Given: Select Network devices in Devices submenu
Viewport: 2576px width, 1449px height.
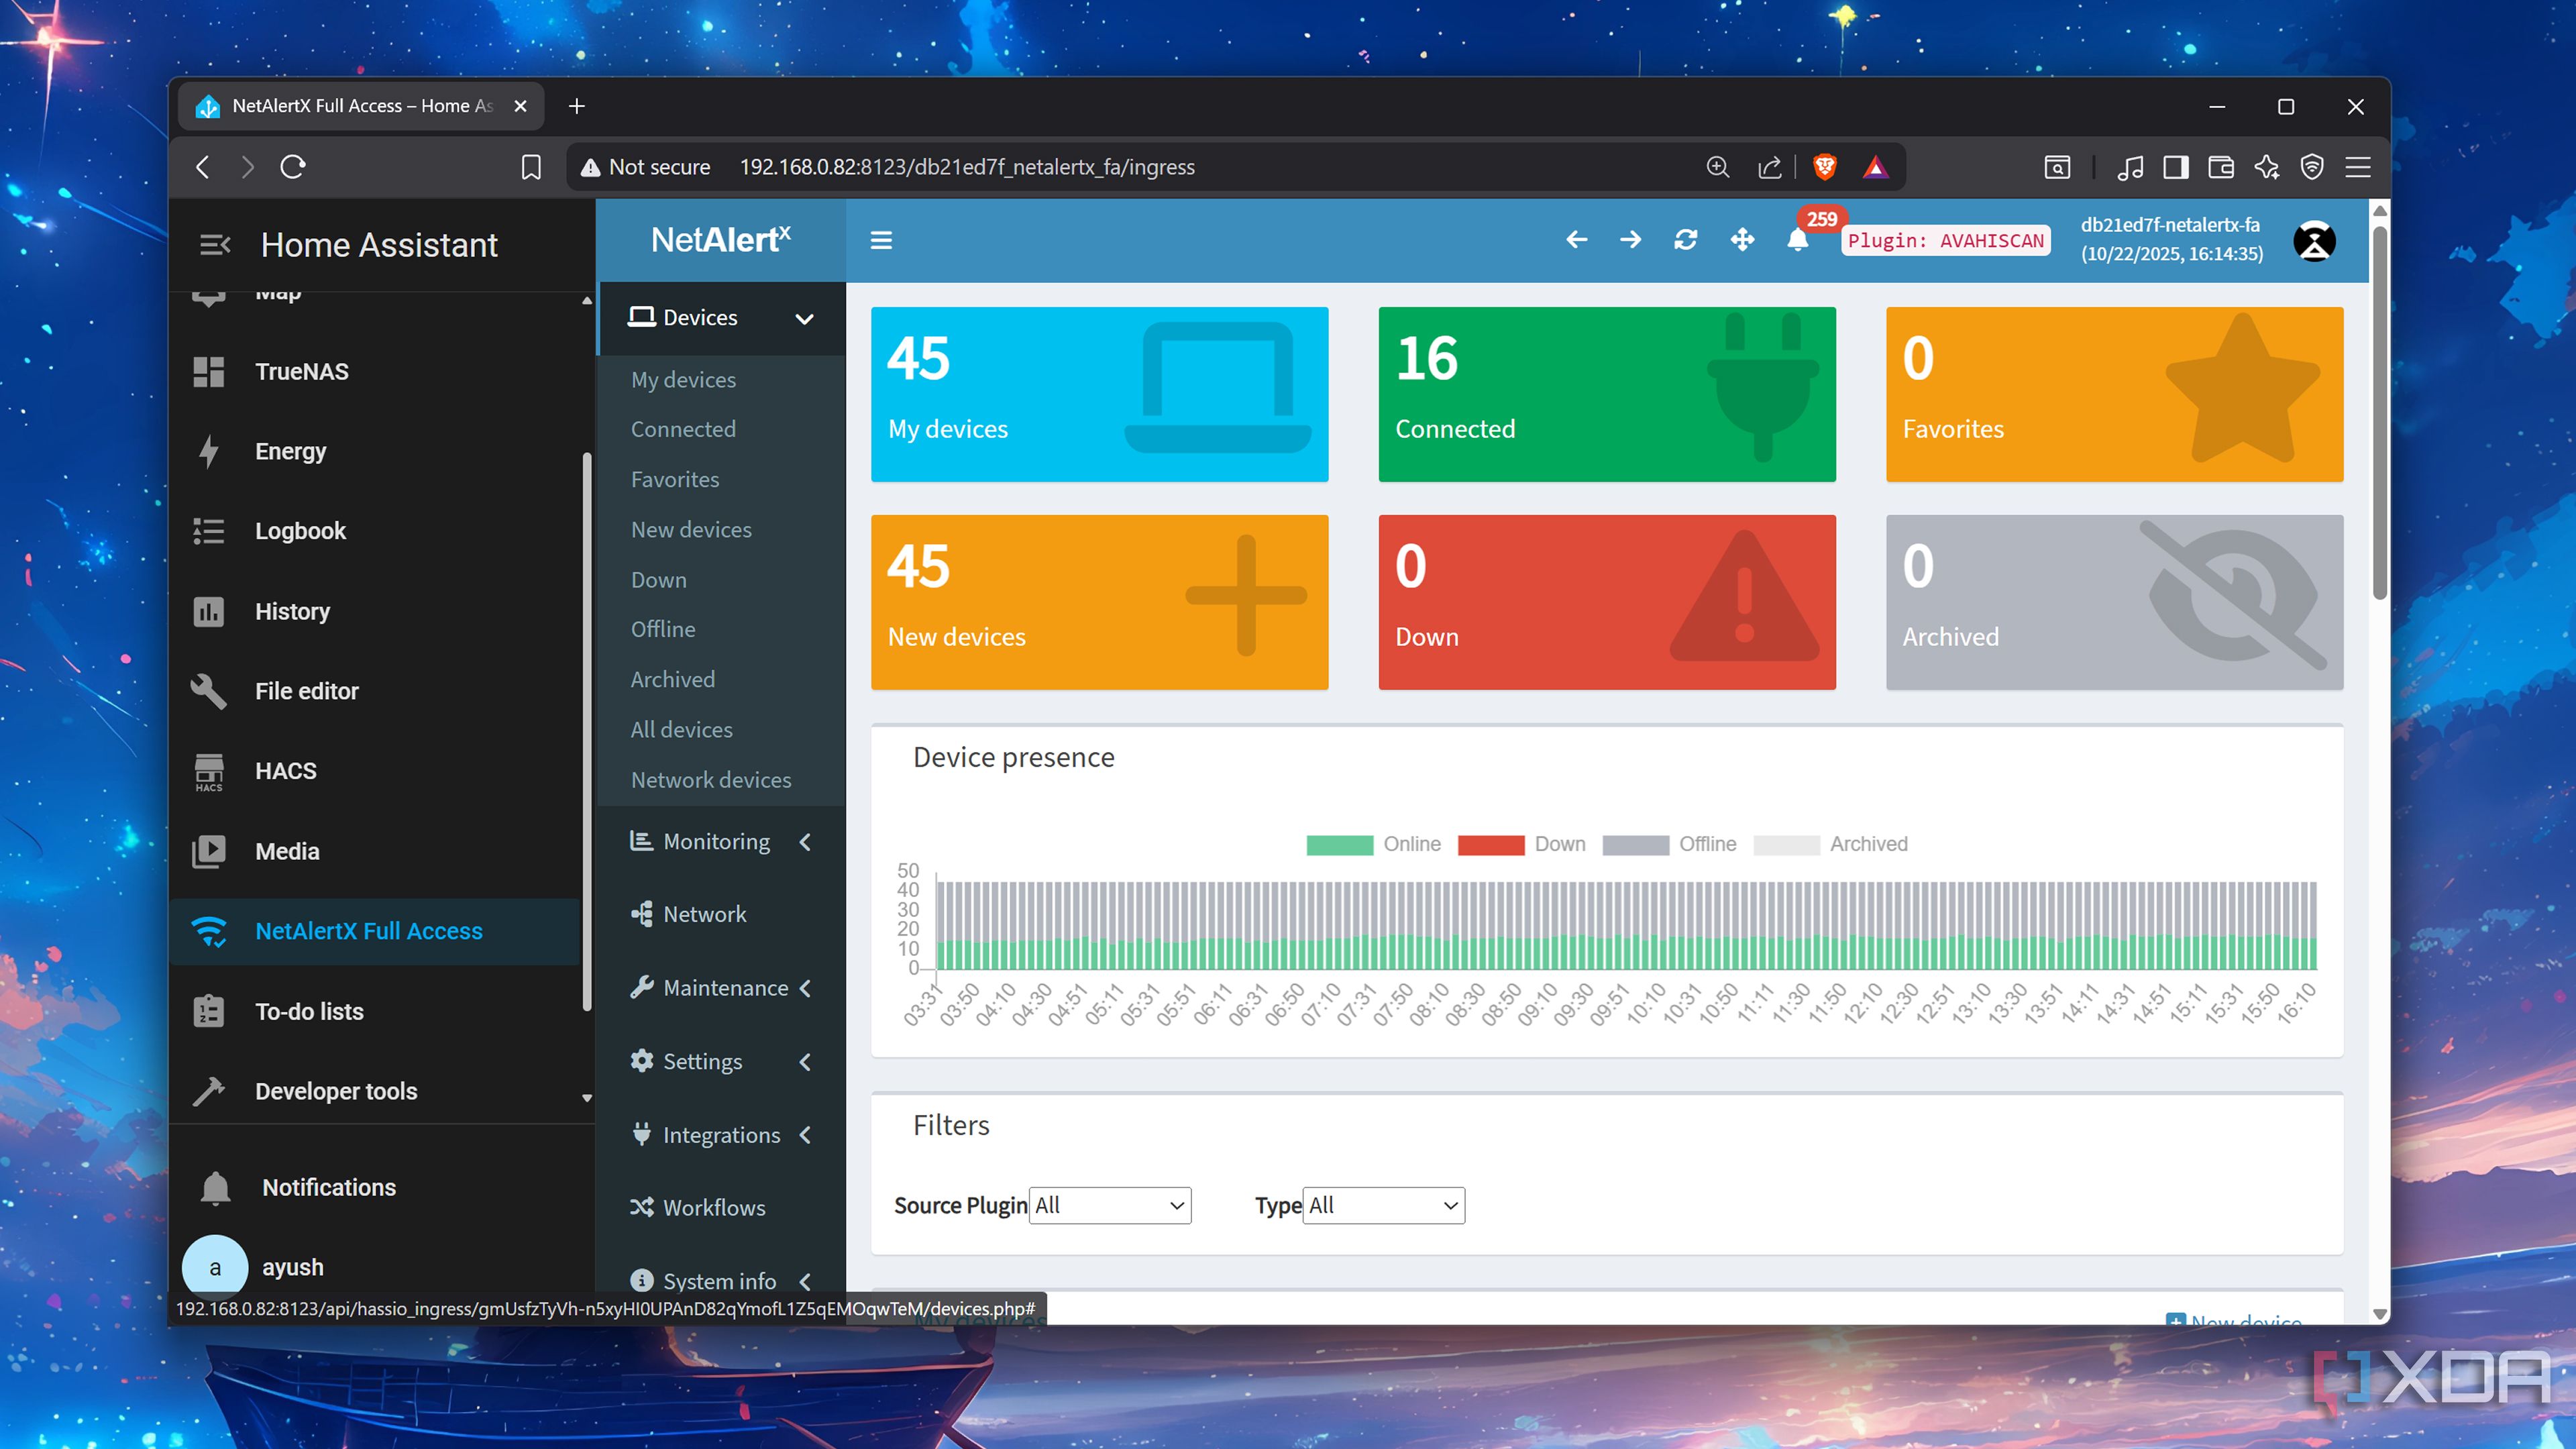Looking at the screenshot, I should pyautogui.click(x=710, y=780).
